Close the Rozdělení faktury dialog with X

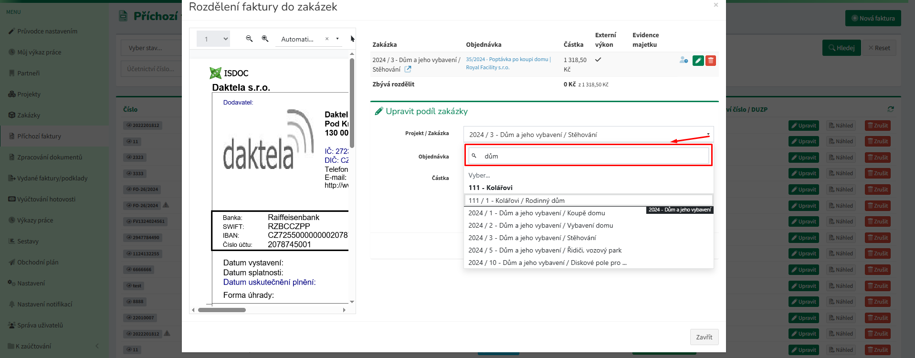[715, 5]
